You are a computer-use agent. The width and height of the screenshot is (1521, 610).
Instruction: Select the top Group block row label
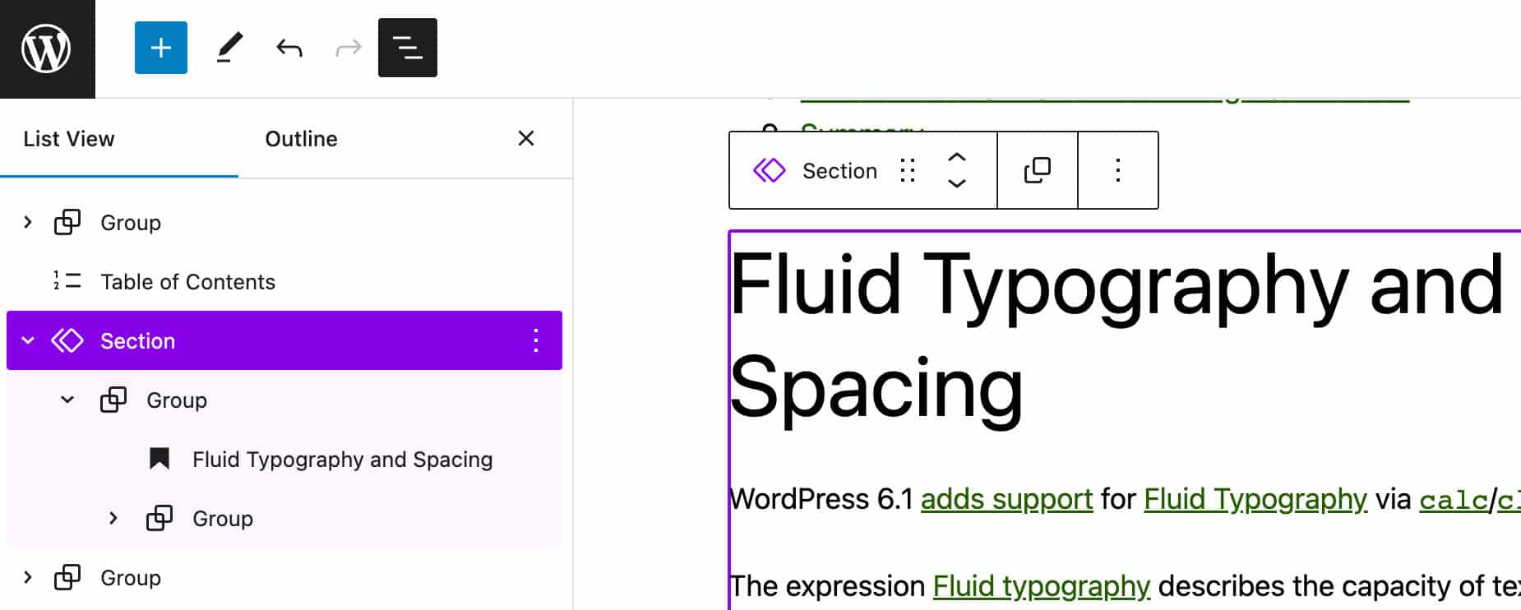tap(131, 223)
